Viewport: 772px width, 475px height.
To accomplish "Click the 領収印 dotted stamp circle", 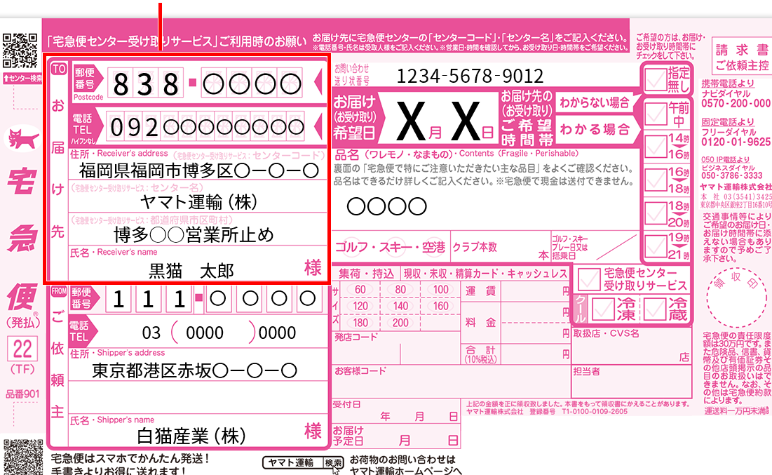I will (x=736, y=298).
